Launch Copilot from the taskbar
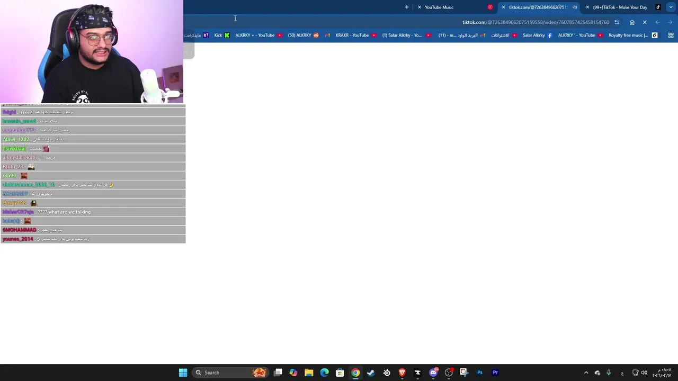This screenshot has width=678, height=381. [x=293, y=373]
